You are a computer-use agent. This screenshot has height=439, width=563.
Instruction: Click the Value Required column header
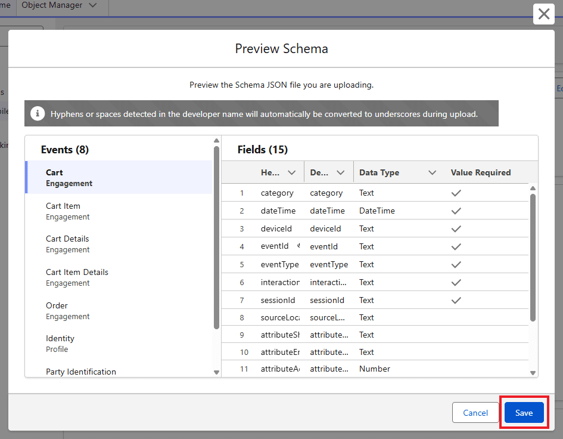coord(480,172)
